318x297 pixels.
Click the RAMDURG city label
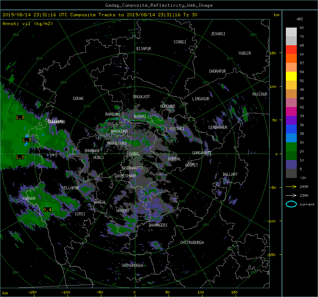pyautogui.click(x=113, y=114)
